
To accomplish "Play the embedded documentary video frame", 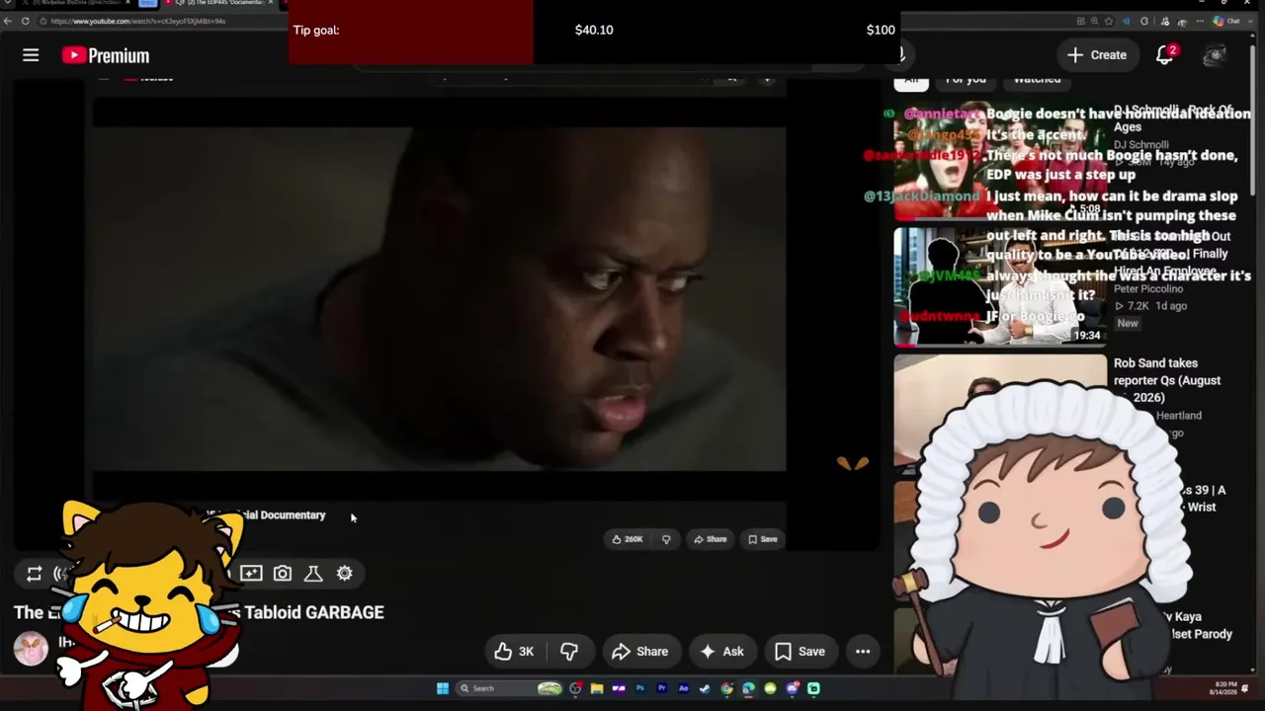I will tap(440, 298).
